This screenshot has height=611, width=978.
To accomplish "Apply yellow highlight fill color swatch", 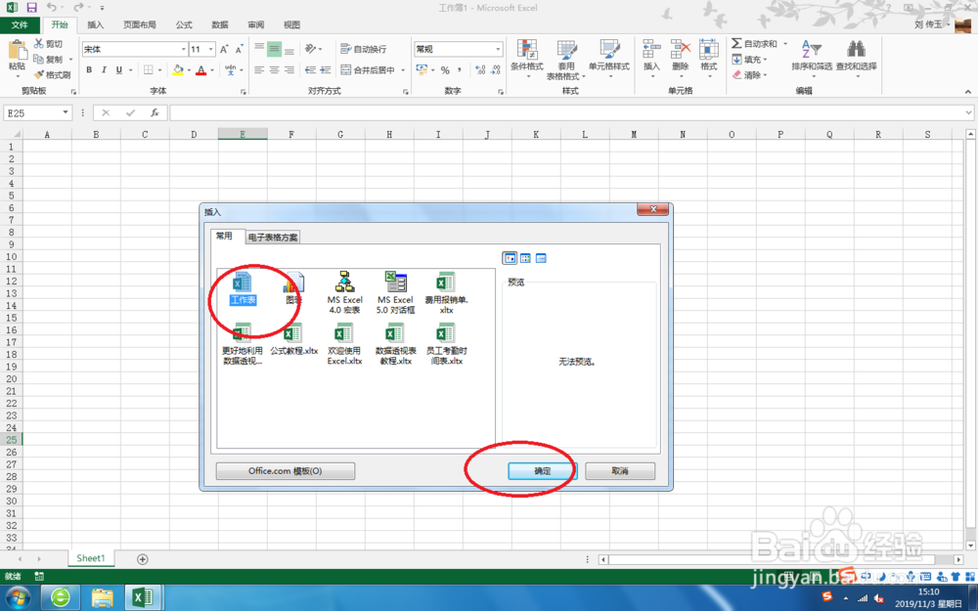I will point(178,73).
